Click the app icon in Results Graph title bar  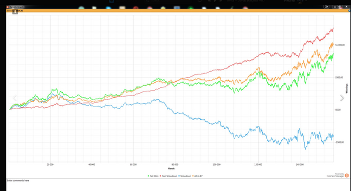pyautogui.click(x=8, y=7)
